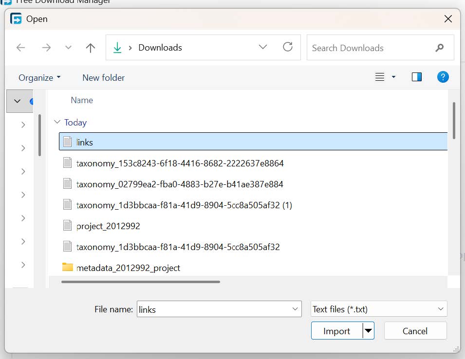The image size is (465, 359).
Task: Go forward using the right arrow
Action: 46,47
